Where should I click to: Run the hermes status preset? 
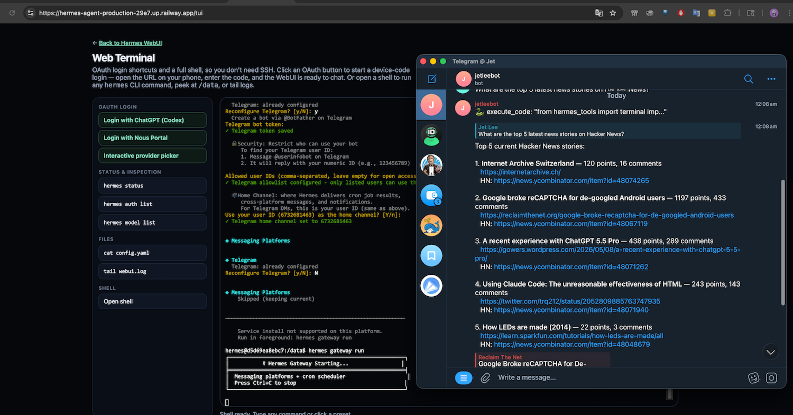pos(152,186)
